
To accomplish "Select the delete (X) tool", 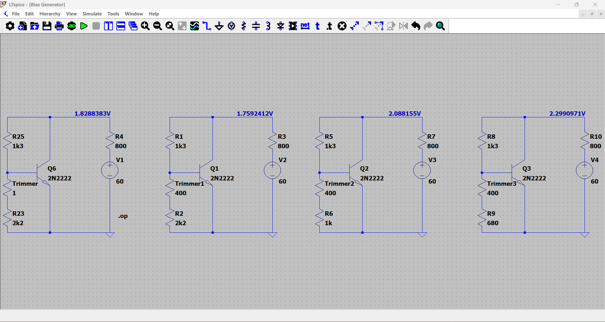I will coord(342,26).
